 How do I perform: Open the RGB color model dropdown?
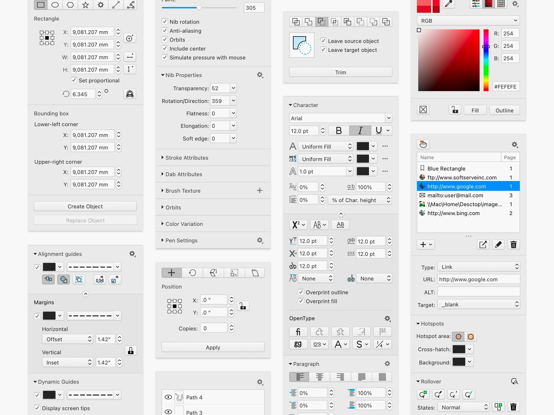468,21
